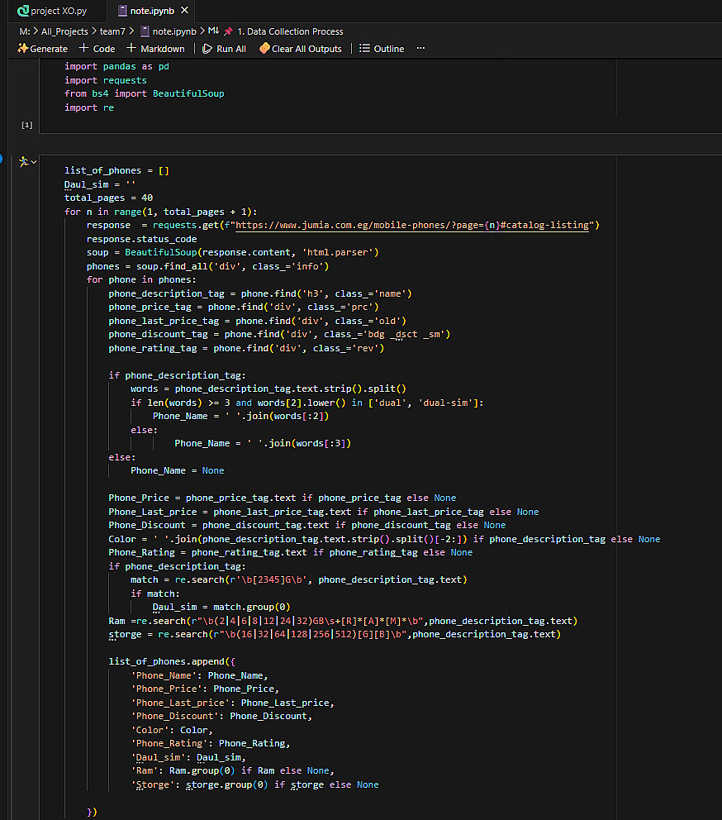Run All notebook cells
Screen dimensions: 722x820
click(224, 49)
